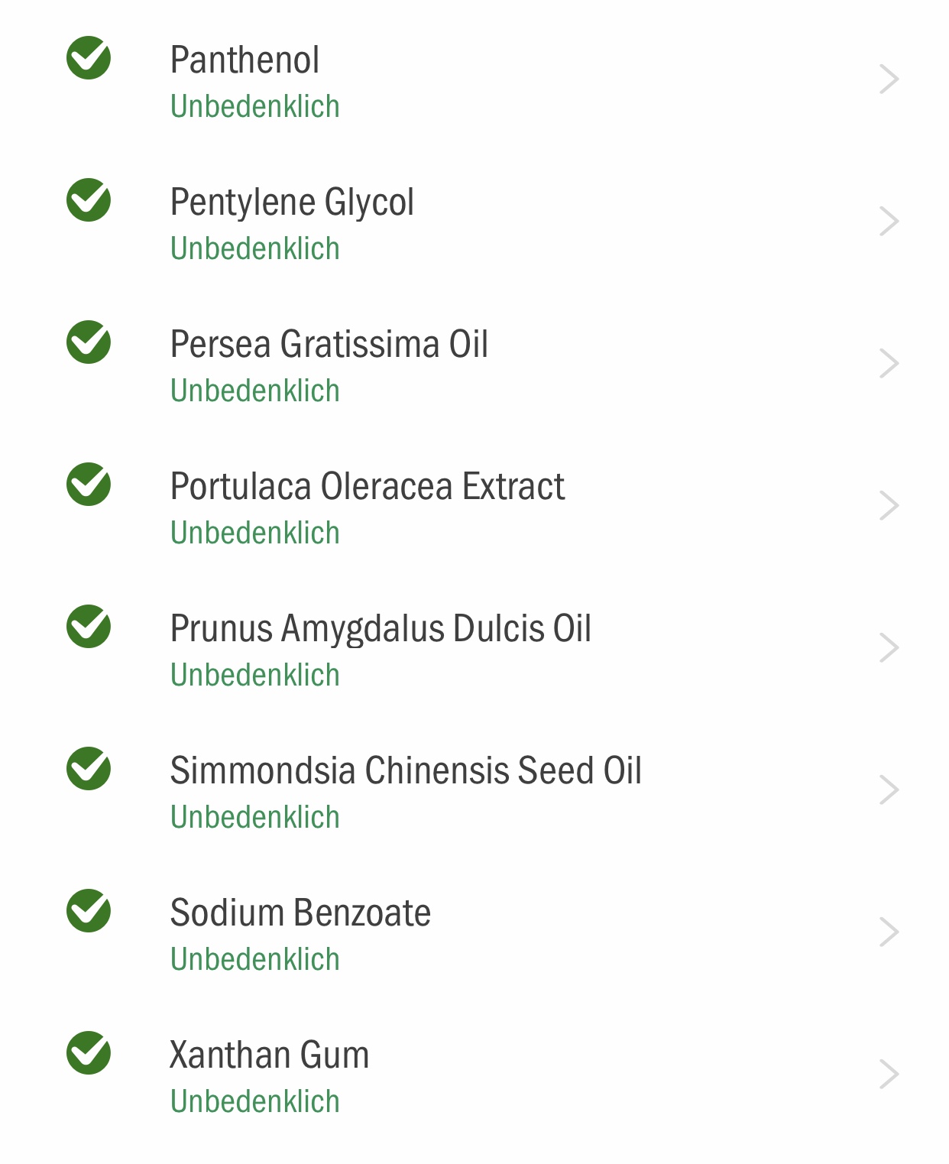Select the Simmondsia Chinensis Seed Oil entry

pos(474,790)
